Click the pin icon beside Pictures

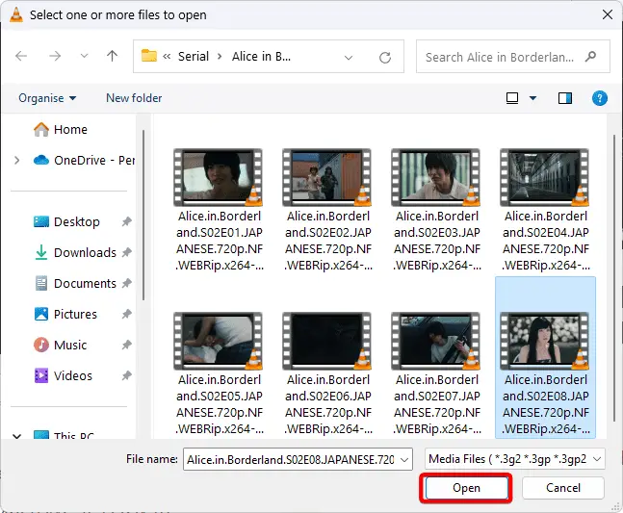click(126, 314)
